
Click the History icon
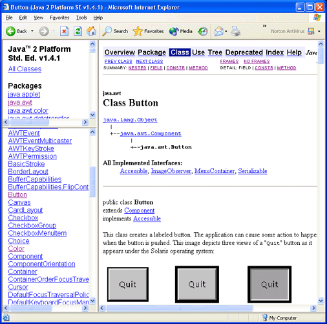point(203,31)
